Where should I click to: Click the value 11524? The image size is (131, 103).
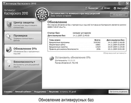pos(98,47)
